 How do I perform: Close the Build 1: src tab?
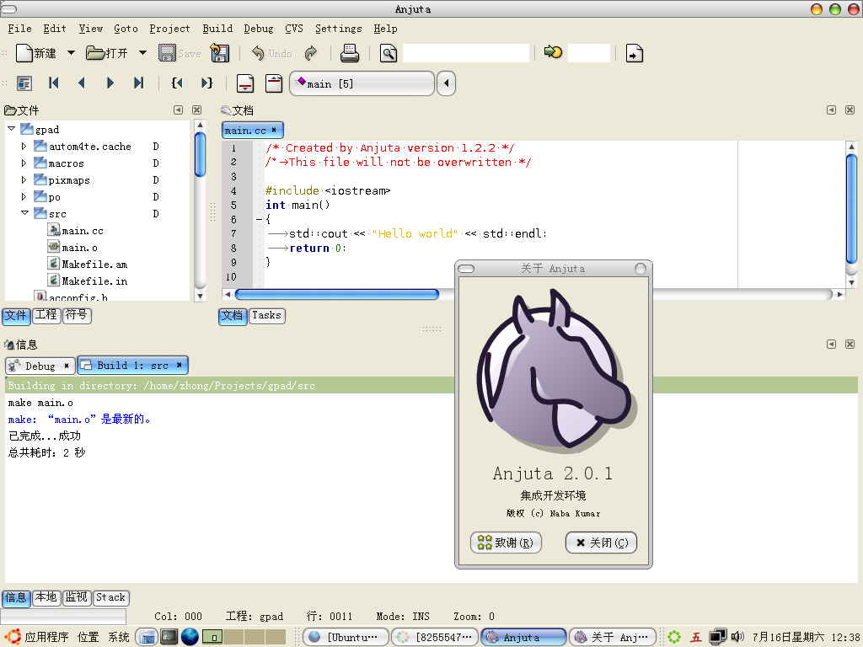point(179,366)
